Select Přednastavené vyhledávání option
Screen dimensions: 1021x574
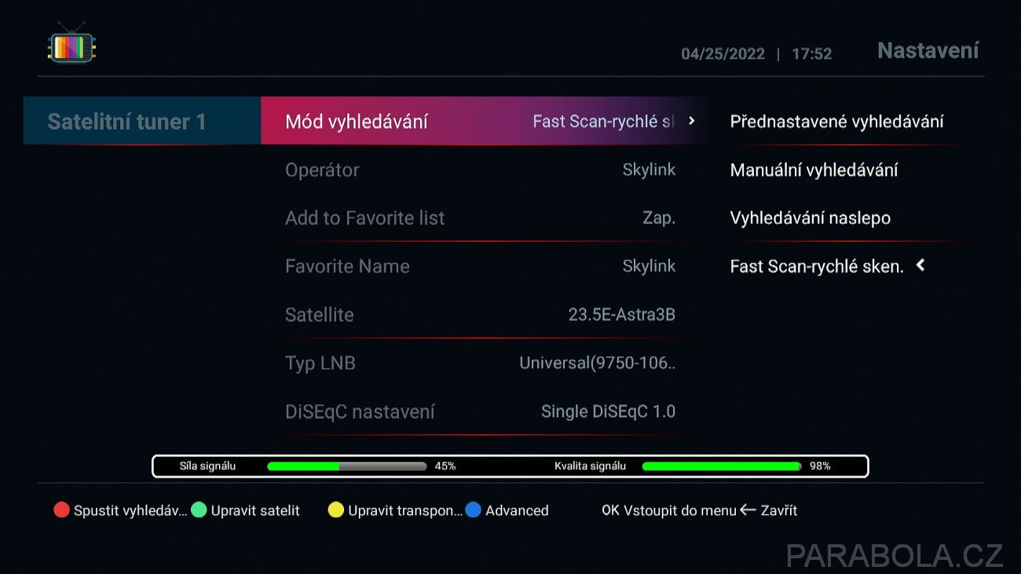tap(836, 122)
